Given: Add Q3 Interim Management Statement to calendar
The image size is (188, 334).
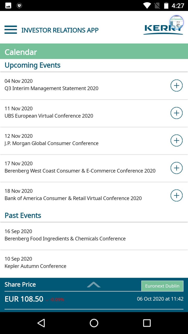Looking at the screenshot, I should click(177, 85).
